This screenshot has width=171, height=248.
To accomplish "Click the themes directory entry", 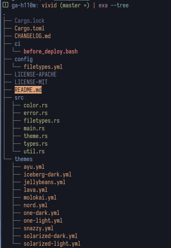I will 24,159.
